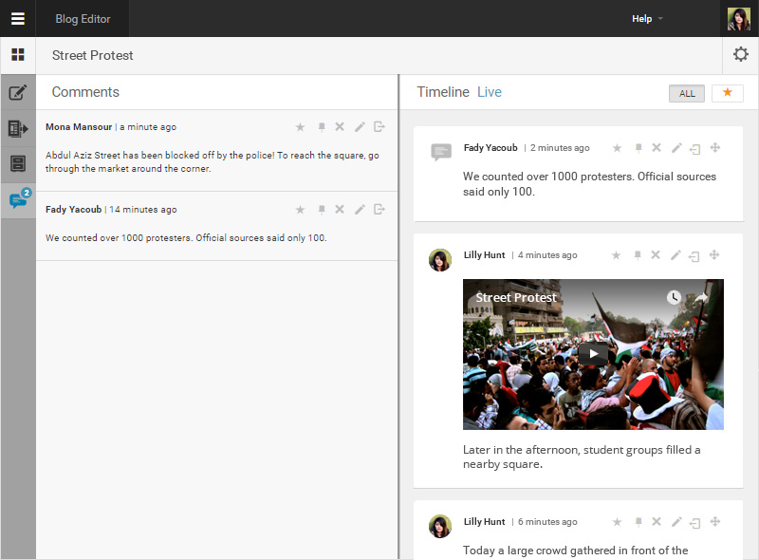Open the hamburger navigation menu
Image resolution: width=759 pixels, height=560 pixels.
(x=17, y=18)
